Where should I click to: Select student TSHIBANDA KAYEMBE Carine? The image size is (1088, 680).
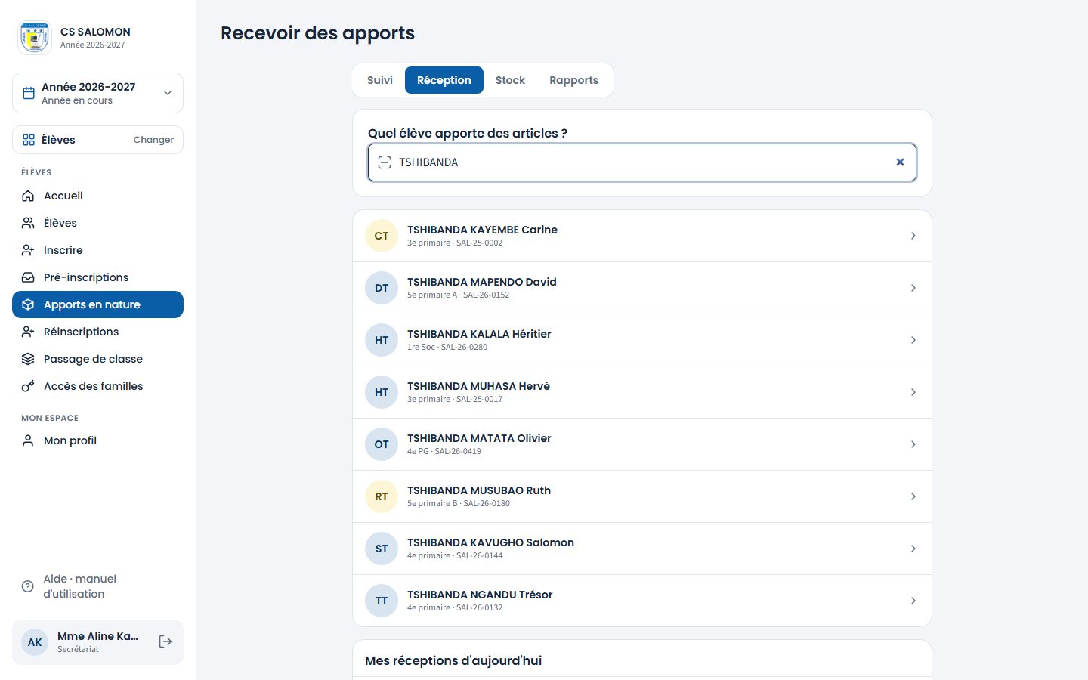coord(642,236)
